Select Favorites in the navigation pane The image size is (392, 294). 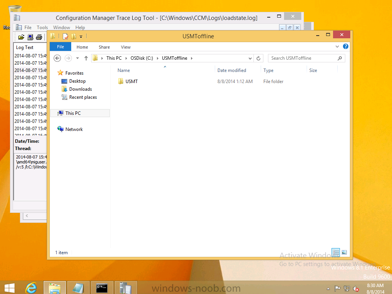74,73
